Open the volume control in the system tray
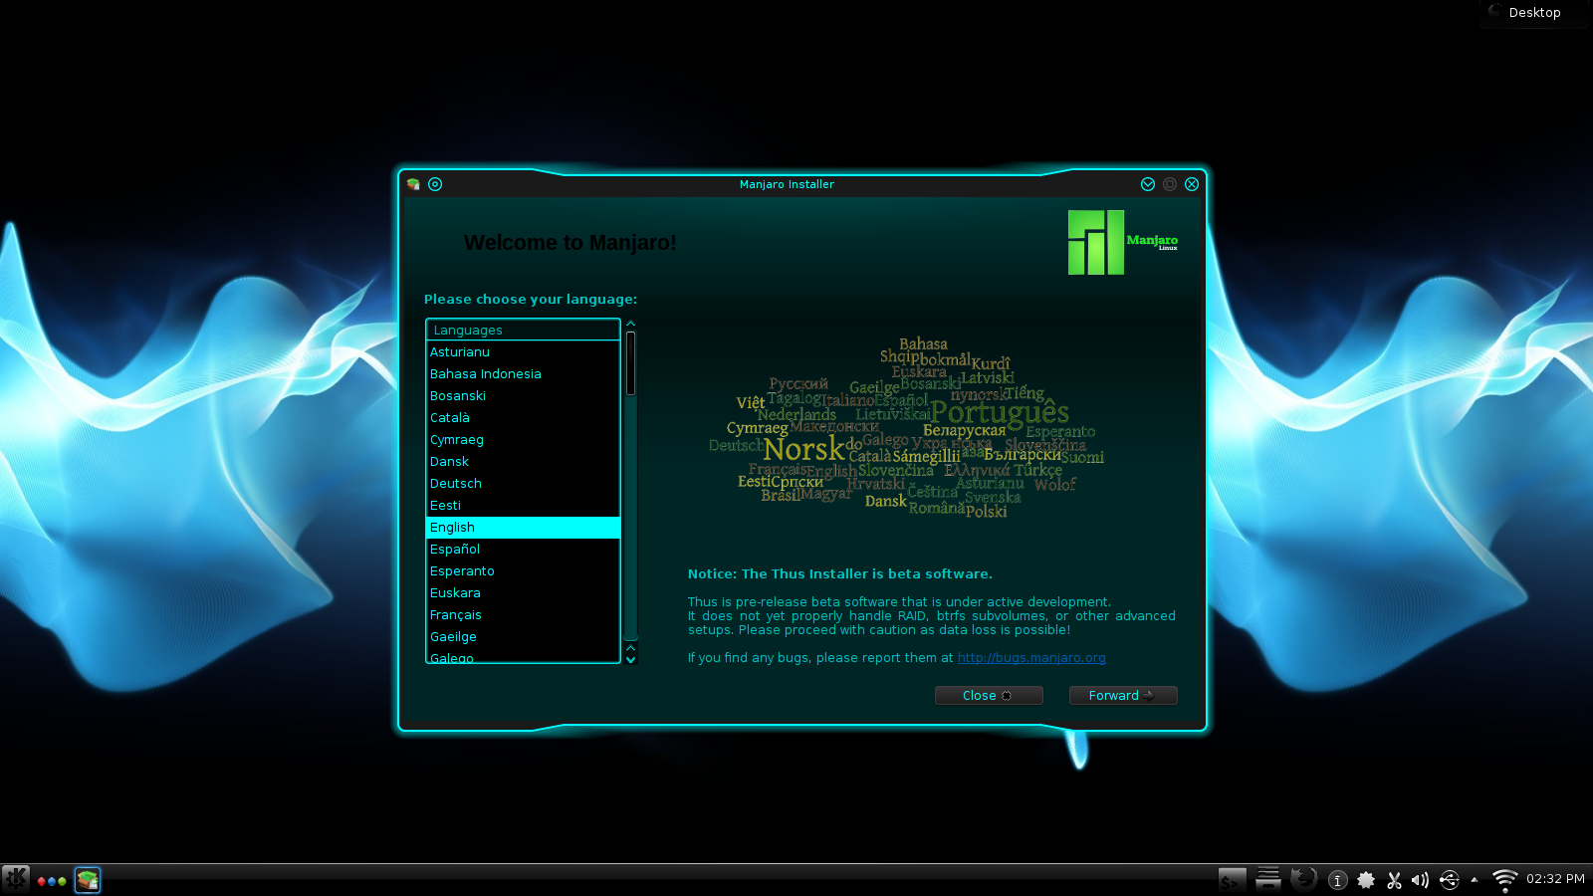Image resolution: width=1593 pixels, height=896 pixels. pyautogui.click(x=1421, y=880)
